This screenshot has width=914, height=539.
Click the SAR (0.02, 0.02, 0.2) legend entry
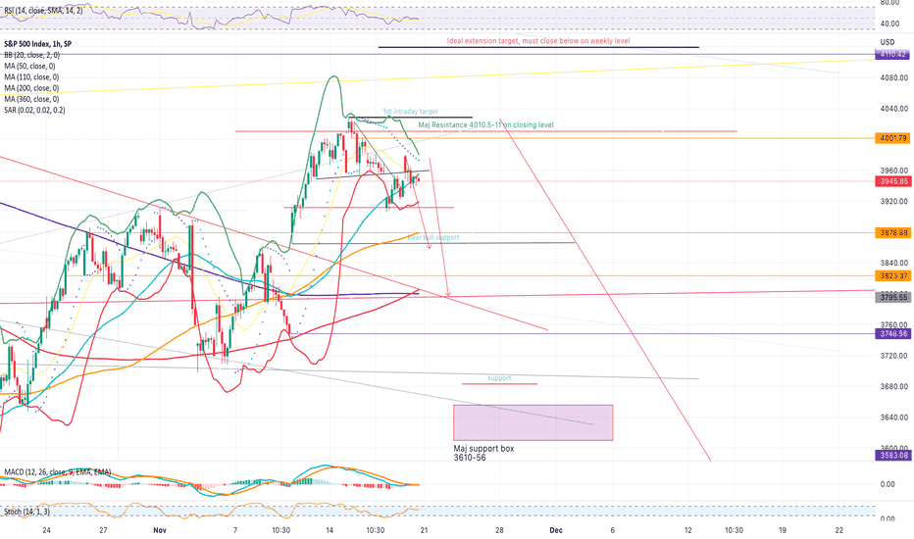pyautogui.click(x=34, y=110)
